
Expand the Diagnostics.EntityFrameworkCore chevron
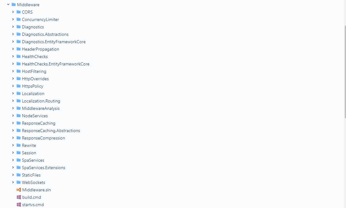tap(13, 42)
